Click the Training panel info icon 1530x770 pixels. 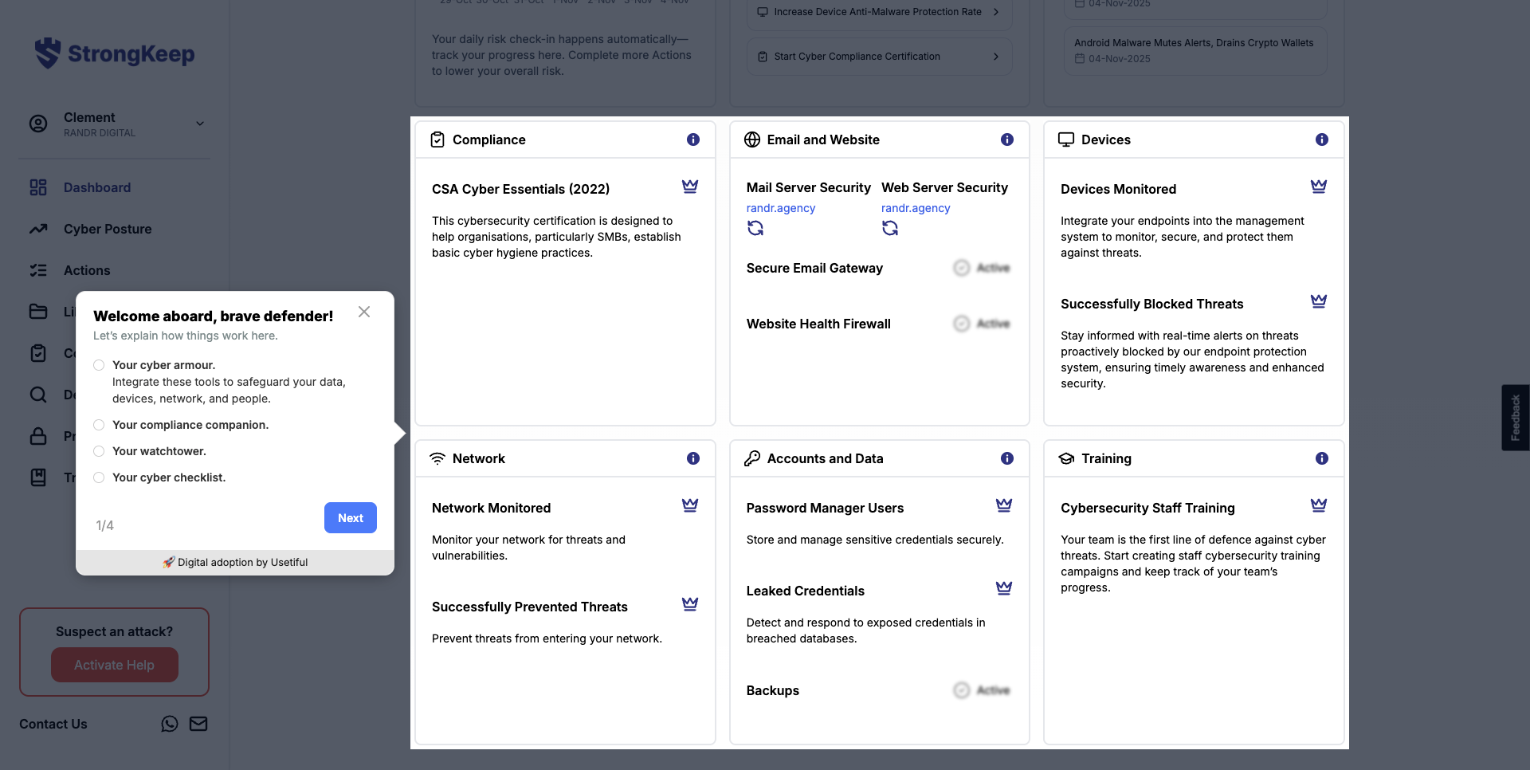pos(1322,458)
